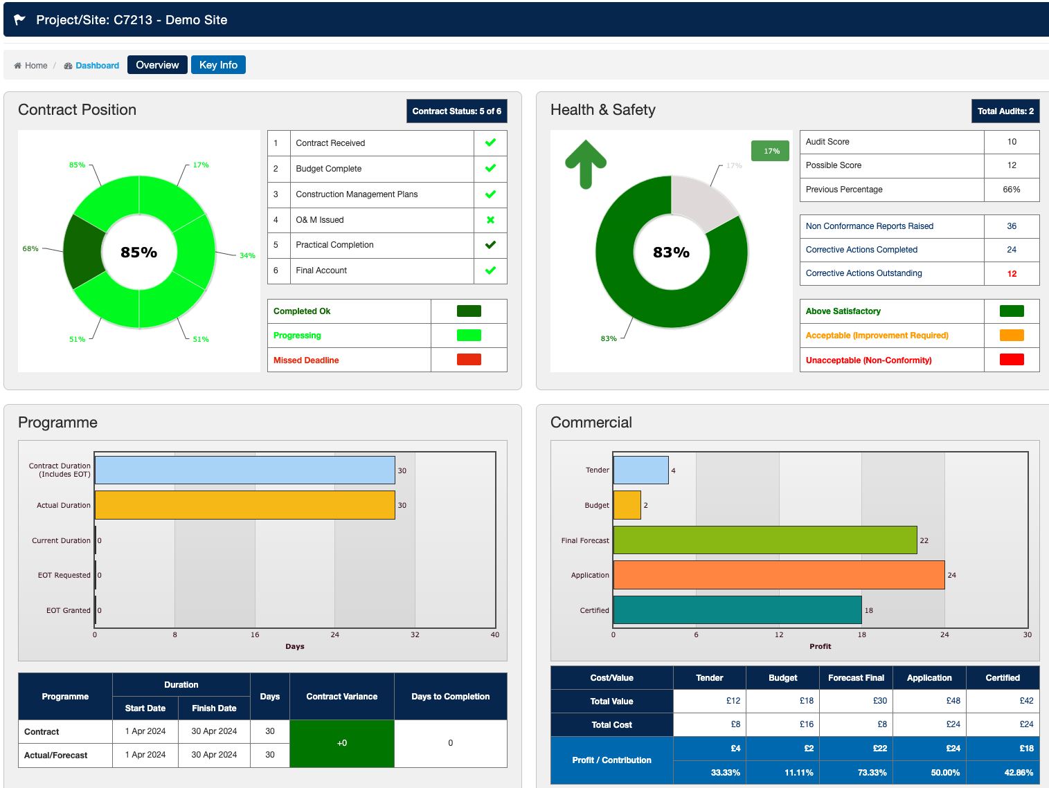Viewport: 1049px width, 788px height.
Task: Click the red cross for O& M Issued
Action: tap(490, 220)
